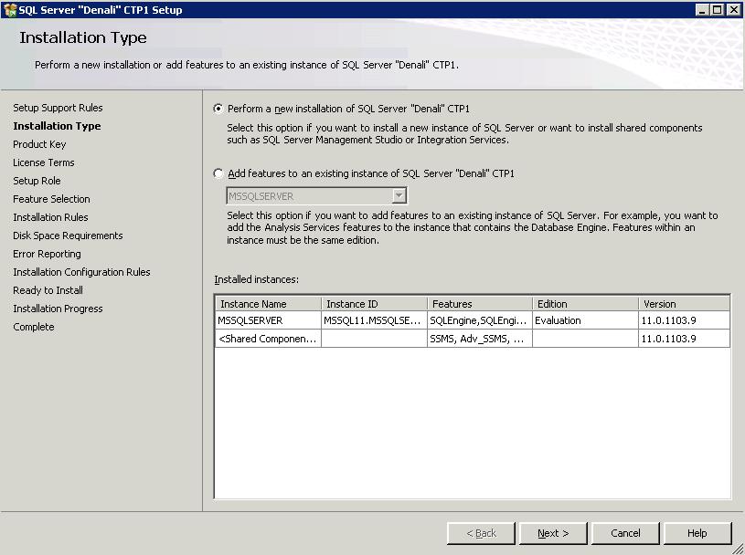The width and height of the screenshot is (745, 555).
Task: Click the Cancel button
Action: click(625, 533)
